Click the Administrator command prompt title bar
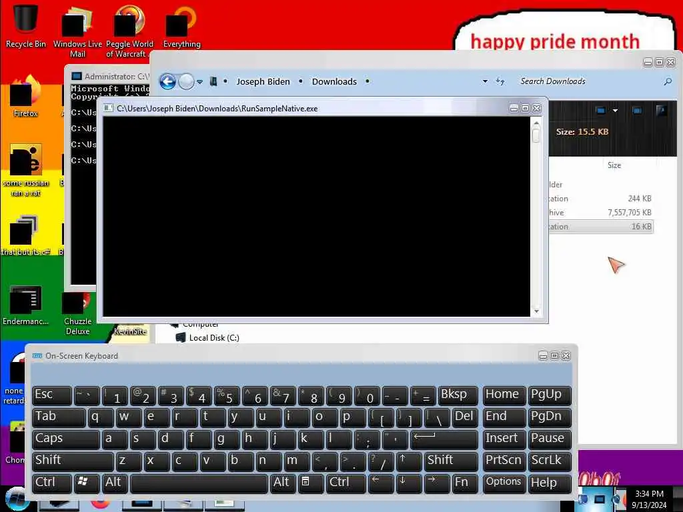The image size is (683, 512). pos(111,76)
